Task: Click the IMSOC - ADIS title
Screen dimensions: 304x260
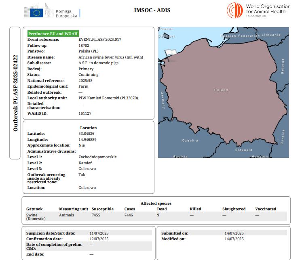Action: (x=152, y=10)
